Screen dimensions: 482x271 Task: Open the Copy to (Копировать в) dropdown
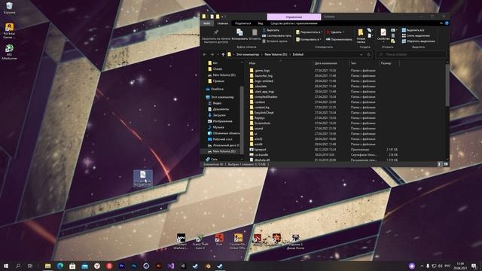pos(308,39)
